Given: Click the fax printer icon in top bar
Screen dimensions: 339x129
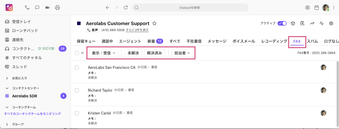Looking at the screenshot, I should tap(57, 8).
